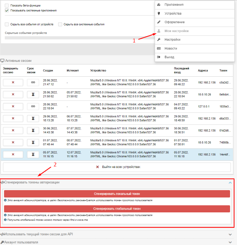This screenshot has height=245, width=237.
Task: Click the red X for token d6a333 session
Action: click(13, 118)
